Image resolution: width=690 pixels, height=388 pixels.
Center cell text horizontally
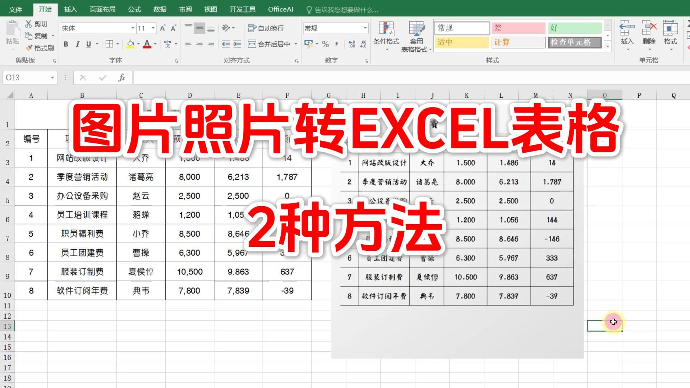pyautogui.click(x=199, y=44)
